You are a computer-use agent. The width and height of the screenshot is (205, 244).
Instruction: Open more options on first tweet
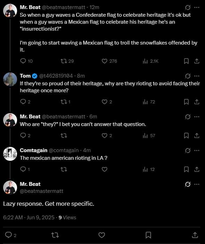click(x=197, y=7)
